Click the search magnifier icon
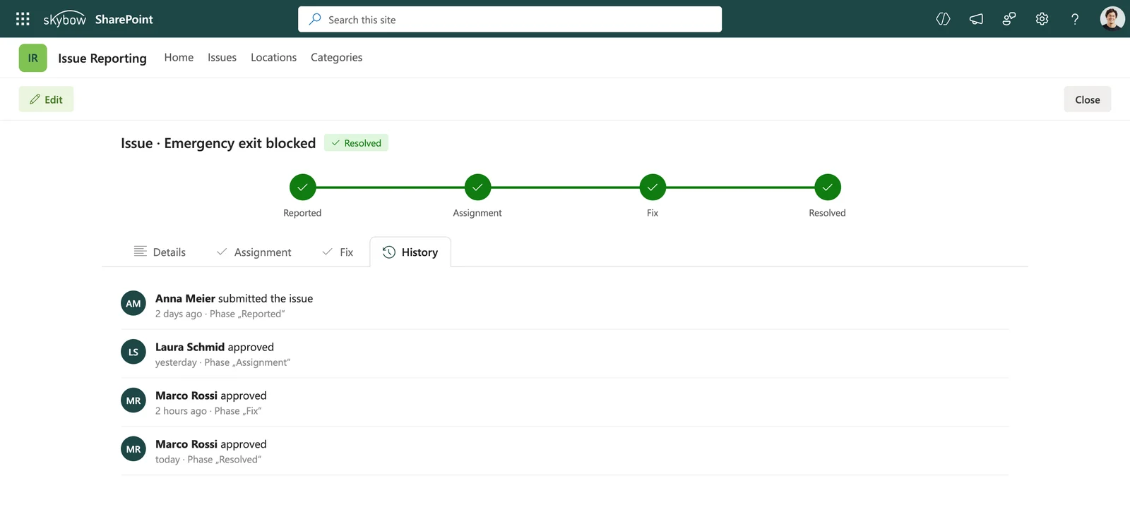The height and width of the screenshot is (509, 1130). pos(315,20)
